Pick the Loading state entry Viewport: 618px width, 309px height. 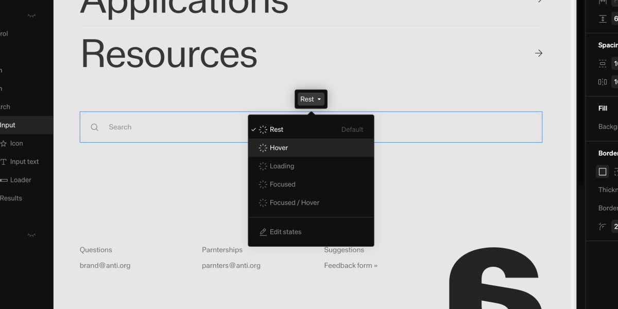pos(311,166)
